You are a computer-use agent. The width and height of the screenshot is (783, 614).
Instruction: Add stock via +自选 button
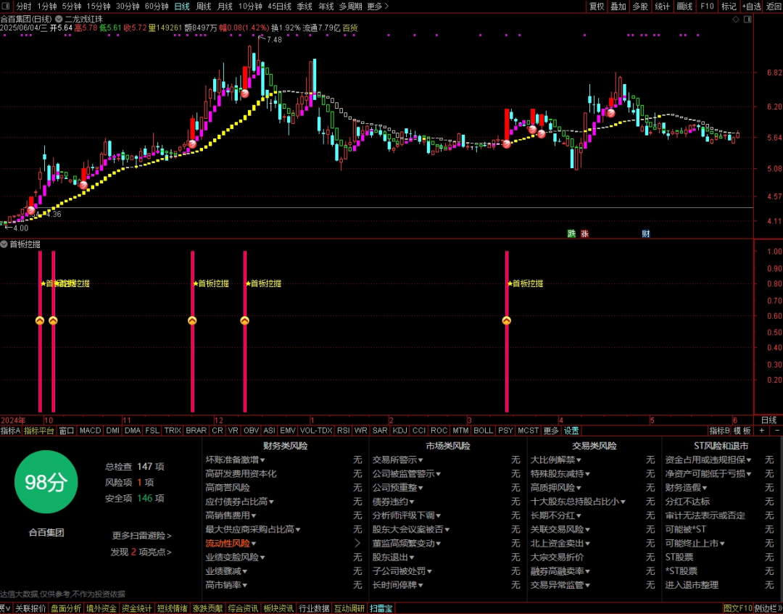point(752,7)
